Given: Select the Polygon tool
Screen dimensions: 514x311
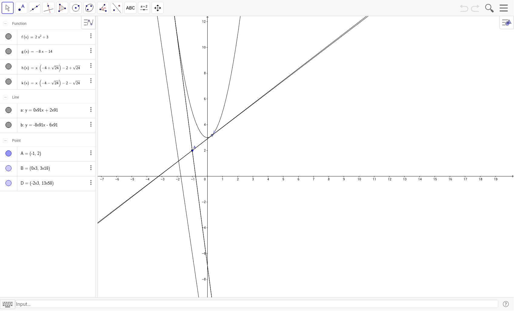Looking at the screenshot, I should (62, 8).
